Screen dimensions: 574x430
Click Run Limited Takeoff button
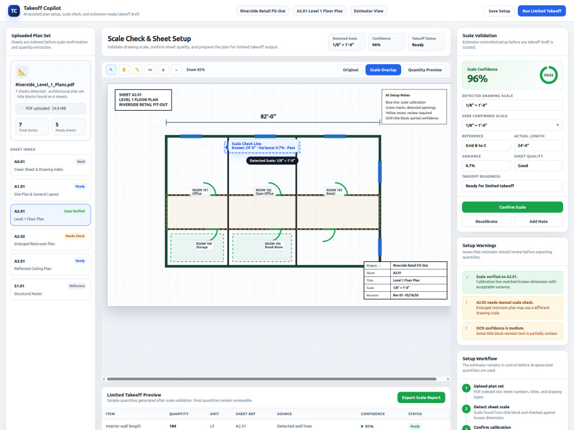[541, 11]
